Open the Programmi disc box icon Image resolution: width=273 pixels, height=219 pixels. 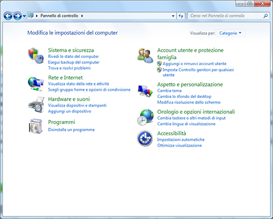pyautogui.click(x=36, y=126)
